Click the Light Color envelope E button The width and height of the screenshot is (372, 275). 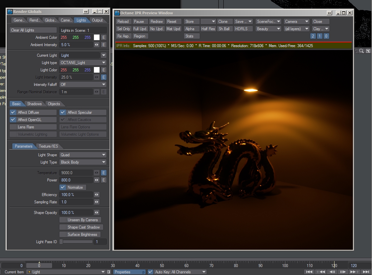point(104,70)
